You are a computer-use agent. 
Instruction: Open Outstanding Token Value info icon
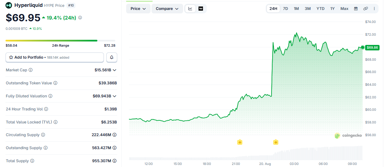point(55,83)
